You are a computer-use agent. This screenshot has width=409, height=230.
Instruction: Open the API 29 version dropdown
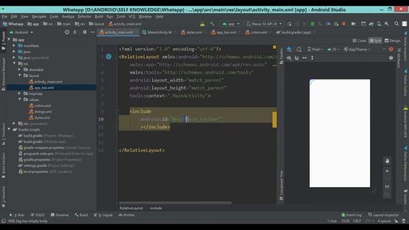(333, 49)
